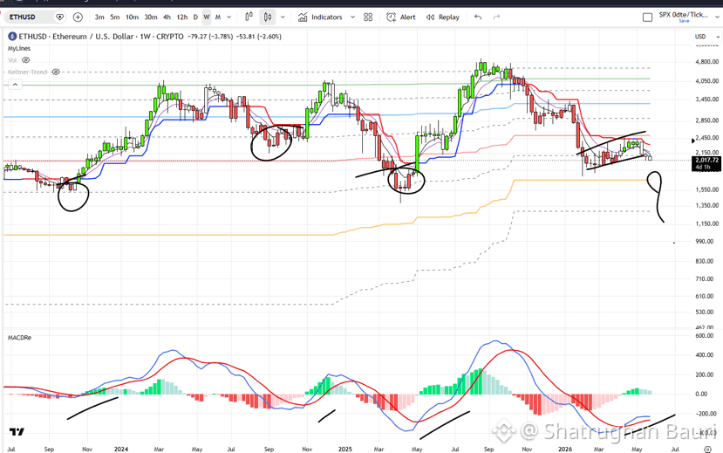
Task: Select the 30m timeframe
Action: click(x=150, y=17)
